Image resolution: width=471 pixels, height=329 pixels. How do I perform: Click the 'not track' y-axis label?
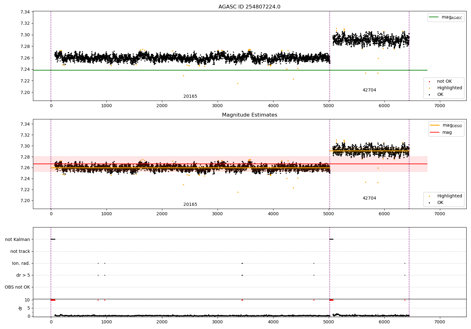(20, 251)
